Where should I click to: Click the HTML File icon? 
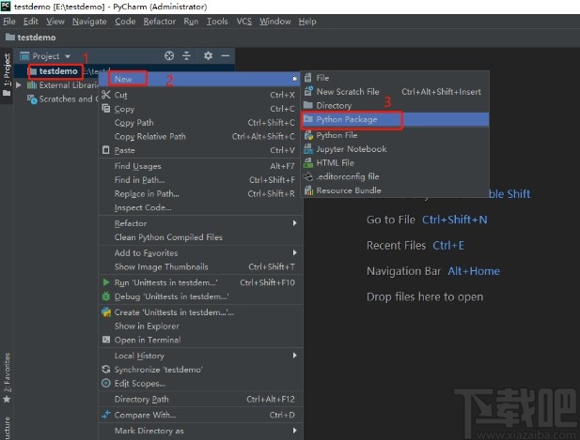pyautogui.click(x=308, y=162)
